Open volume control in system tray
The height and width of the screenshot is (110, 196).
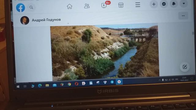[x=173, y=79]
